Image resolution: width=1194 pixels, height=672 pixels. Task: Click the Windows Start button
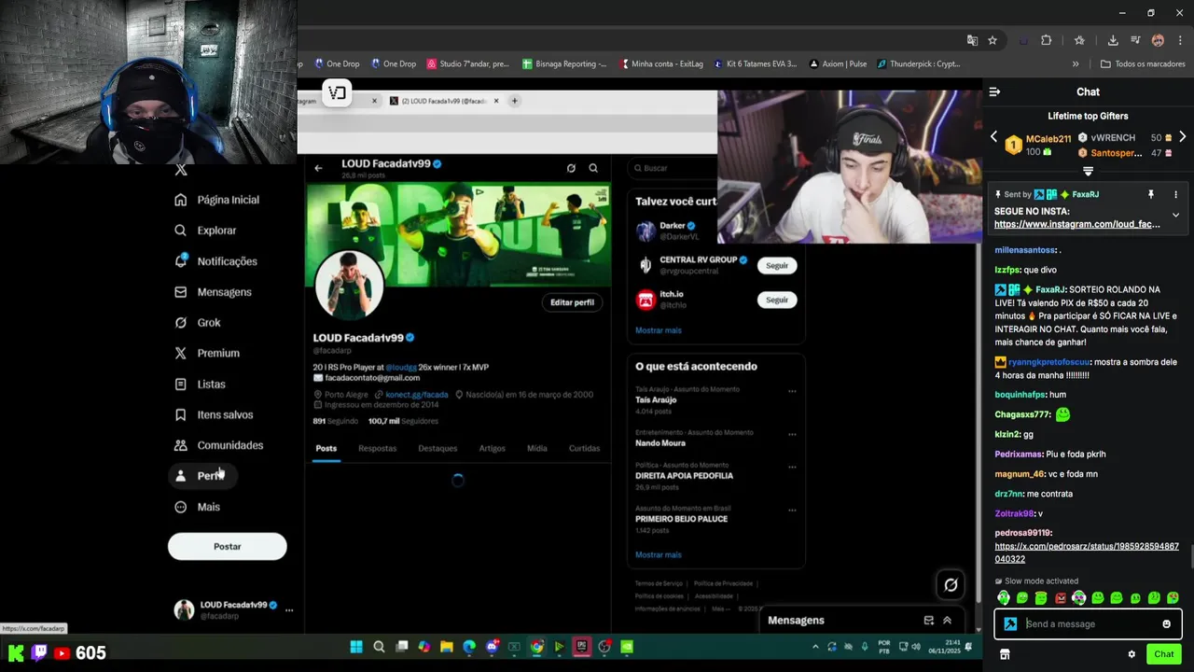tap(356, 646)
